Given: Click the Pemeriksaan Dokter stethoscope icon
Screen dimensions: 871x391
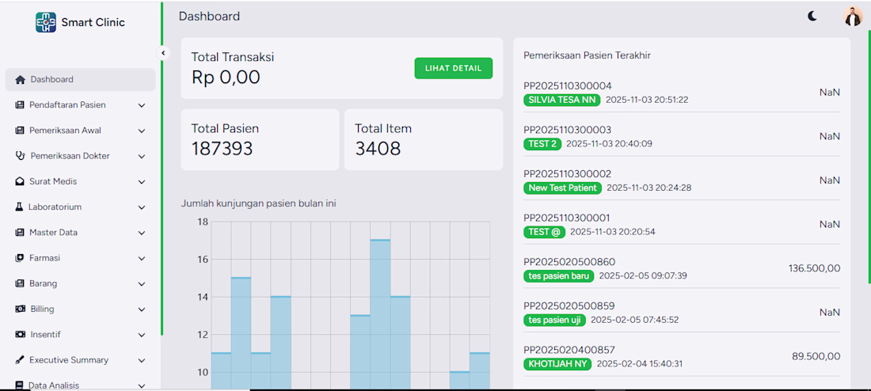Looking at the screenshot, I should pos(20,156).
